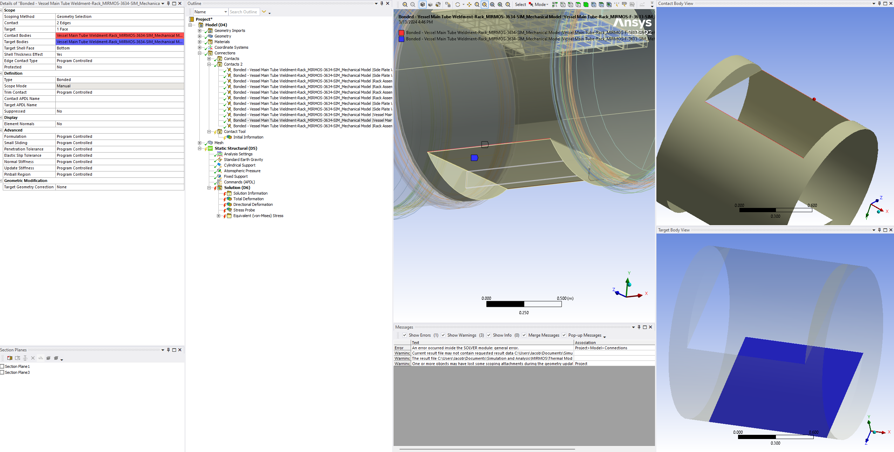Collapse the Advanced section in Details

(1, 130)
